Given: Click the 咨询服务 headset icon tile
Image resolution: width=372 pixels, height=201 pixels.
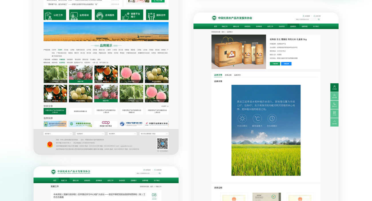Looking at the screenshot, I should pyautogui.click(x=106, y=15).
